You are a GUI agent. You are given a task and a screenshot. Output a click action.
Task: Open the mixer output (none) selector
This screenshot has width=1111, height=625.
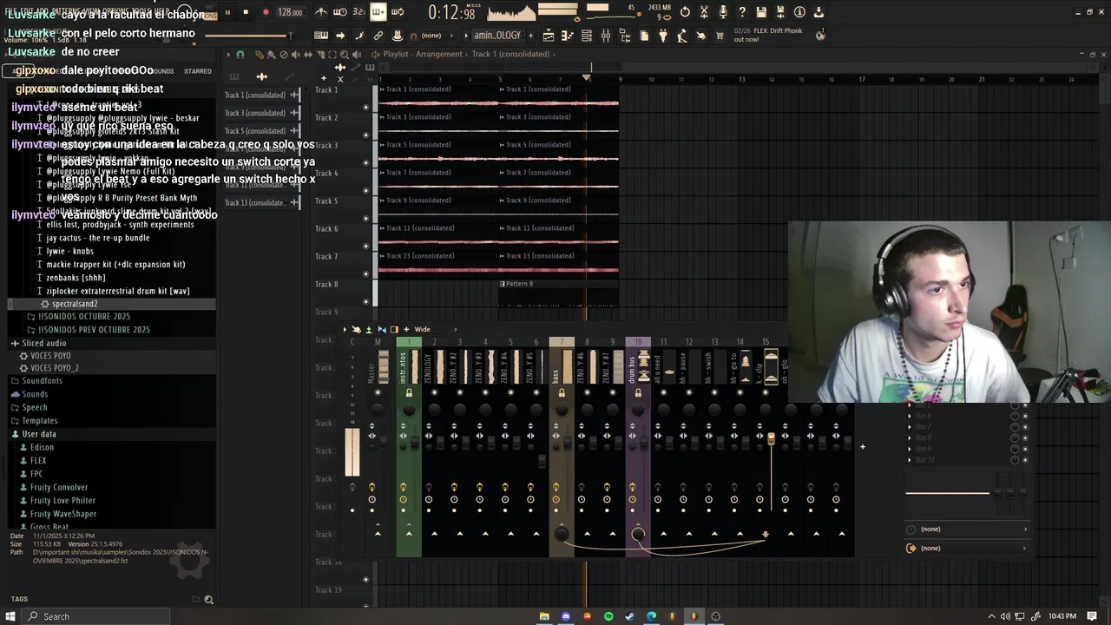click(x=968, y=548)
